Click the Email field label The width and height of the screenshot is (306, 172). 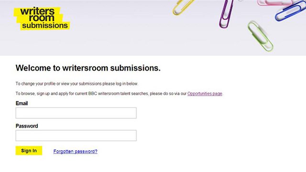tap(22, 103)
